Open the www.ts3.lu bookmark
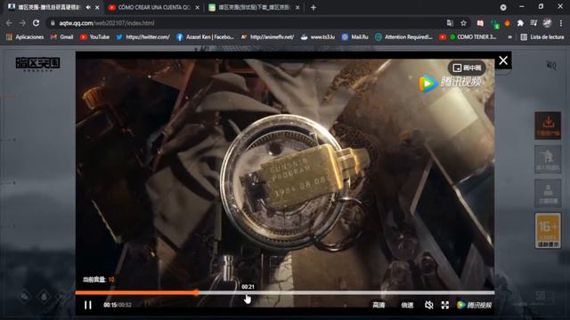This screenshot has width=570, height=320. pos(318,37)
